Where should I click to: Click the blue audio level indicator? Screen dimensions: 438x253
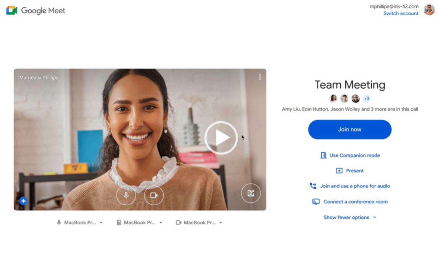24,201
